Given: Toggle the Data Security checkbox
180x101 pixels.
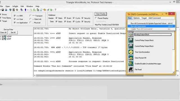Looking at the screenshot, I should [82, 21].
